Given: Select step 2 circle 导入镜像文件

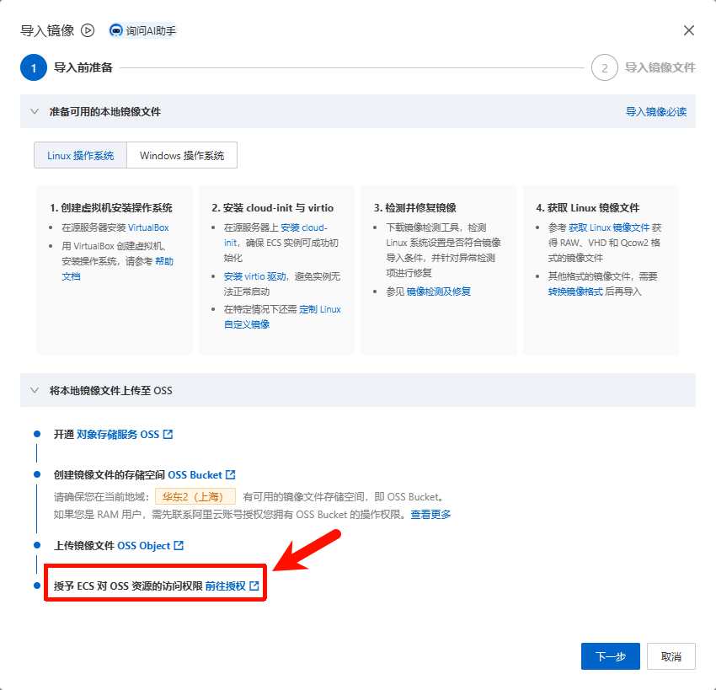Looking at the screenshot, I should tap(604, 67).
